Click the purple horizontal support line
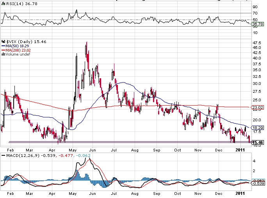The width and height of the screenshot is (267, 198). 130,142
